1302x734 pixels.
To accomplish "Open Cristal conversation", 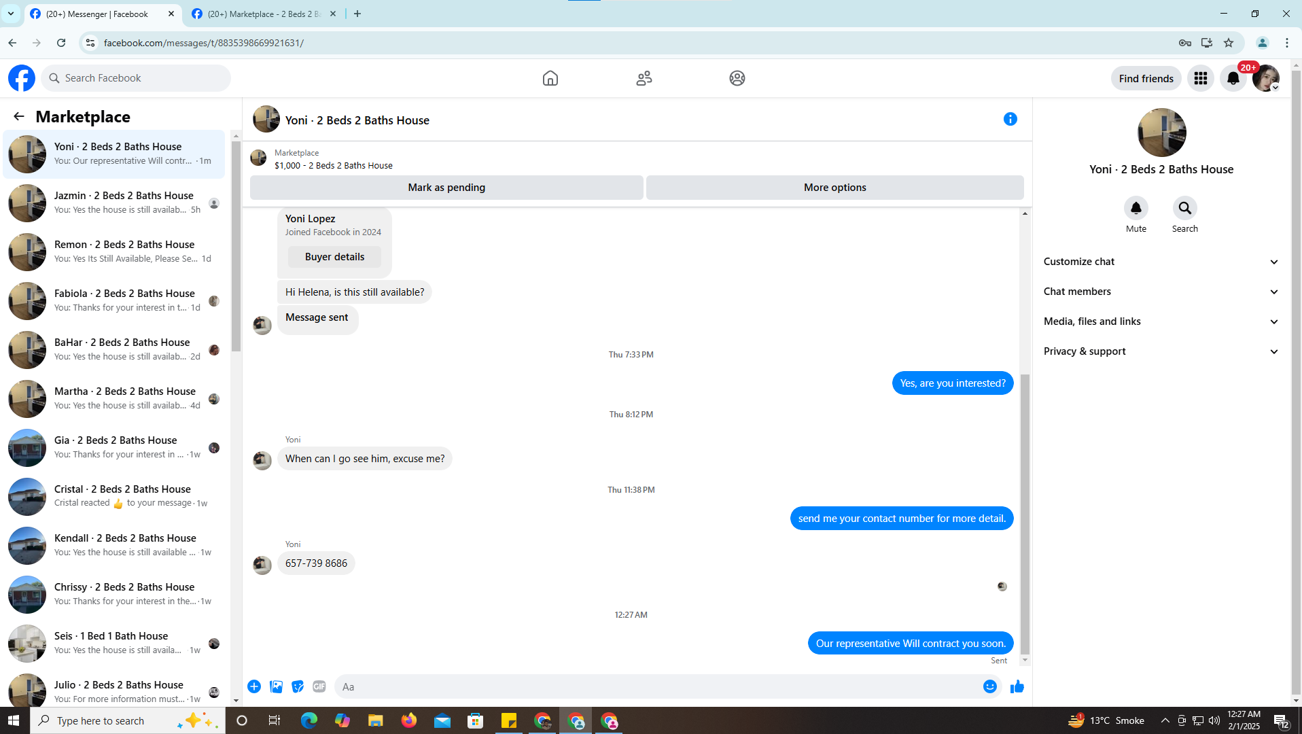I will (x=114, y=497).
